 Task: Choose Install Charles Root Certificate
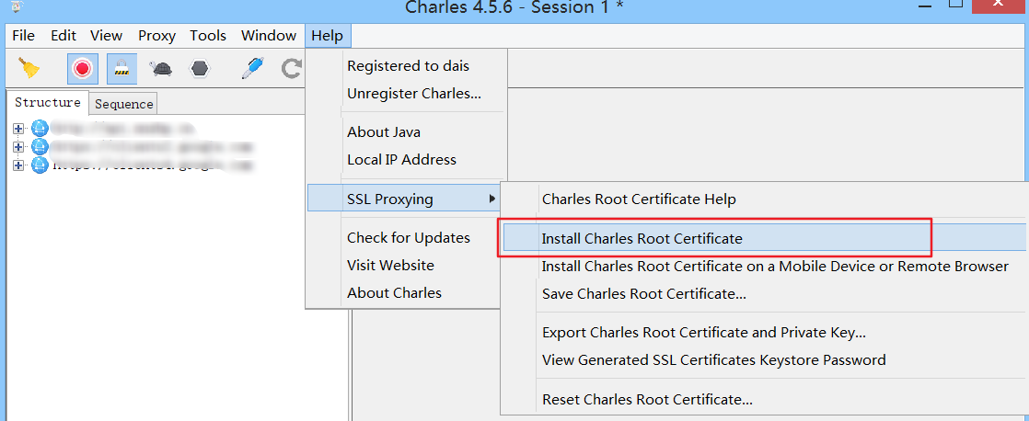click(x=765, y=239)
